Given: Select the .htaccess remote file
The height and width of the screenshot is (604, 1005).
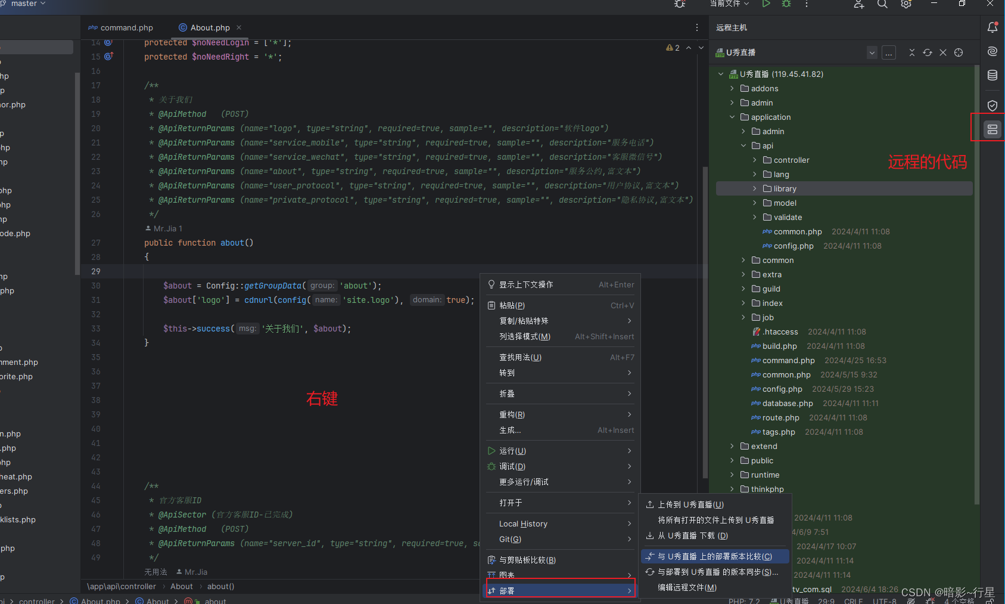Looking at the screenshot, I should 780,332.
